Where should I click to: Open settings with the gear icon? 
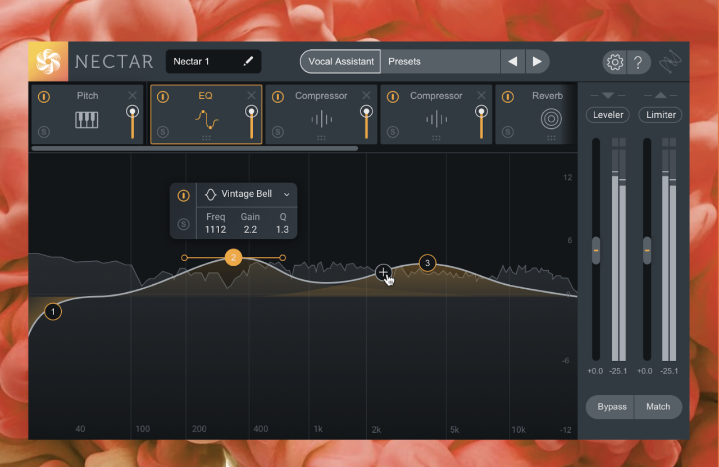coord(615,62)
